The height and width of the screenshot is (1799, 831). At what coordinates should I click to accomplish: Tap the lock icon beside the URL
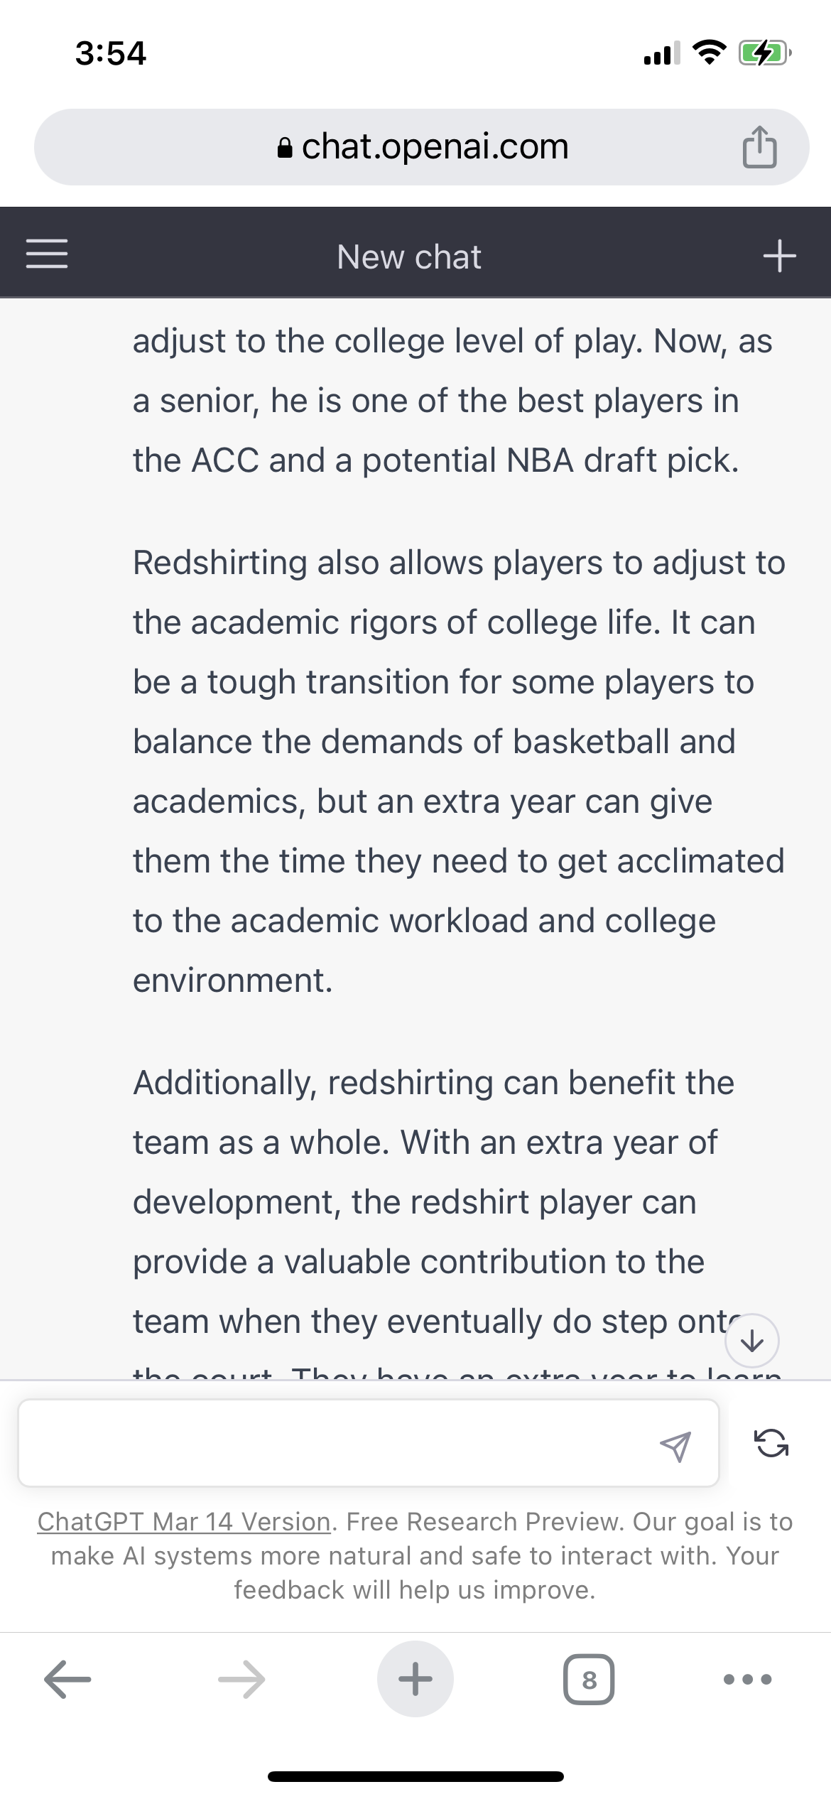click(285, 147)
